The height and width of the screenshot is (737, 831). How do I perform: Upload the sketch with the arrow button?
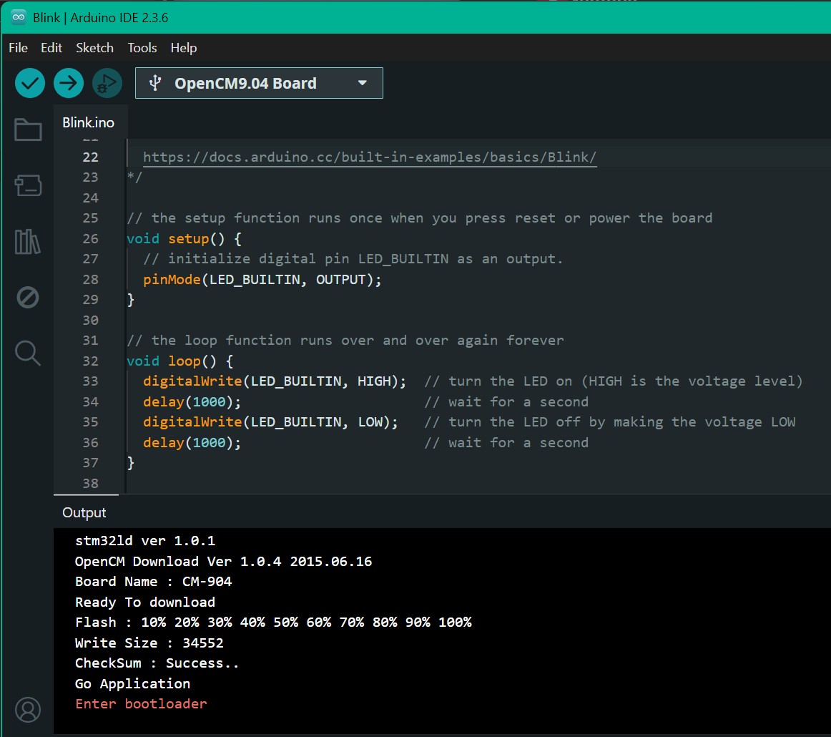pos(69,83)
